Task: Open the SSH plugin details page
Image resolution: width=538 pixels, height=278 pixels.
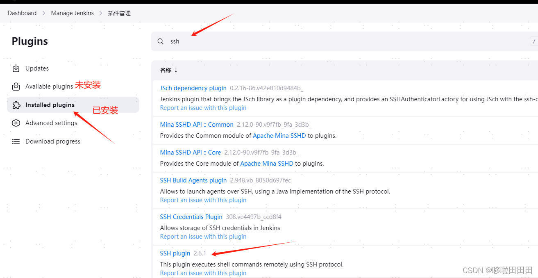Action: pyautogui.click(x=175, y=253)
